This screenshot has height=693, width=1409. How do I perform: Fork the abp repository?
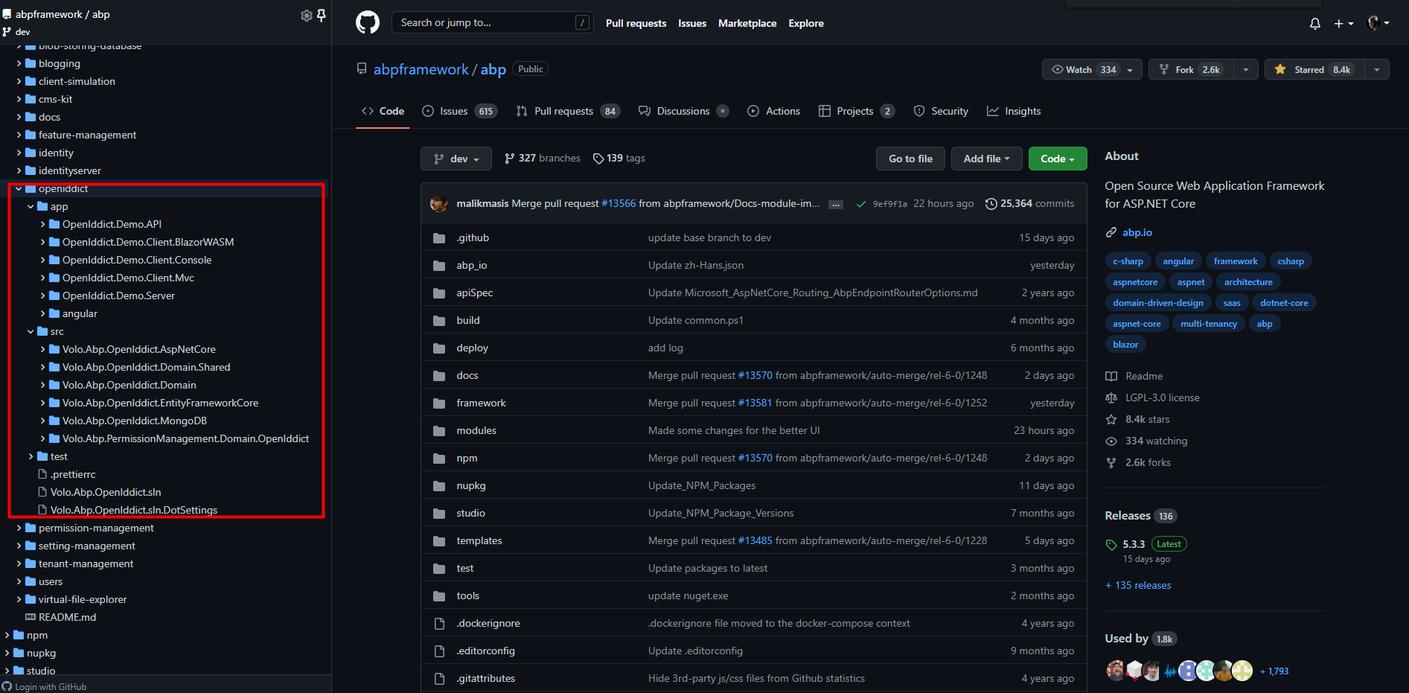1191,69
